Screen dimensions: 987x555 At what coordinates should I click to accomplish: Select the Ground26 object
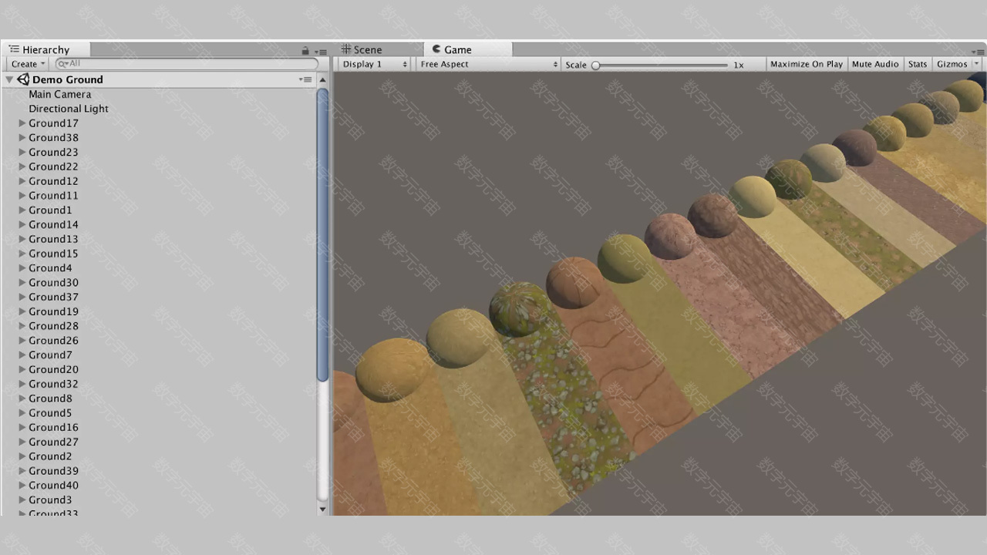coord(53,341)
